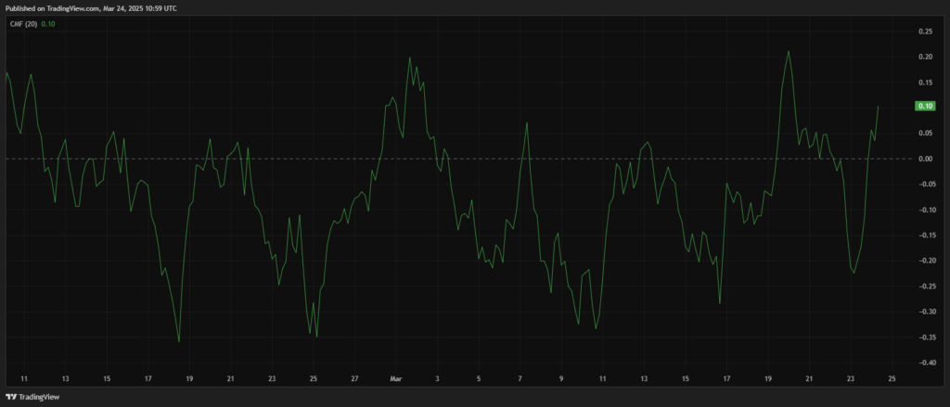950x407 pixels.
Task: Click the green 0.10 current value axis tag
Action: click(x=924, y=107)
